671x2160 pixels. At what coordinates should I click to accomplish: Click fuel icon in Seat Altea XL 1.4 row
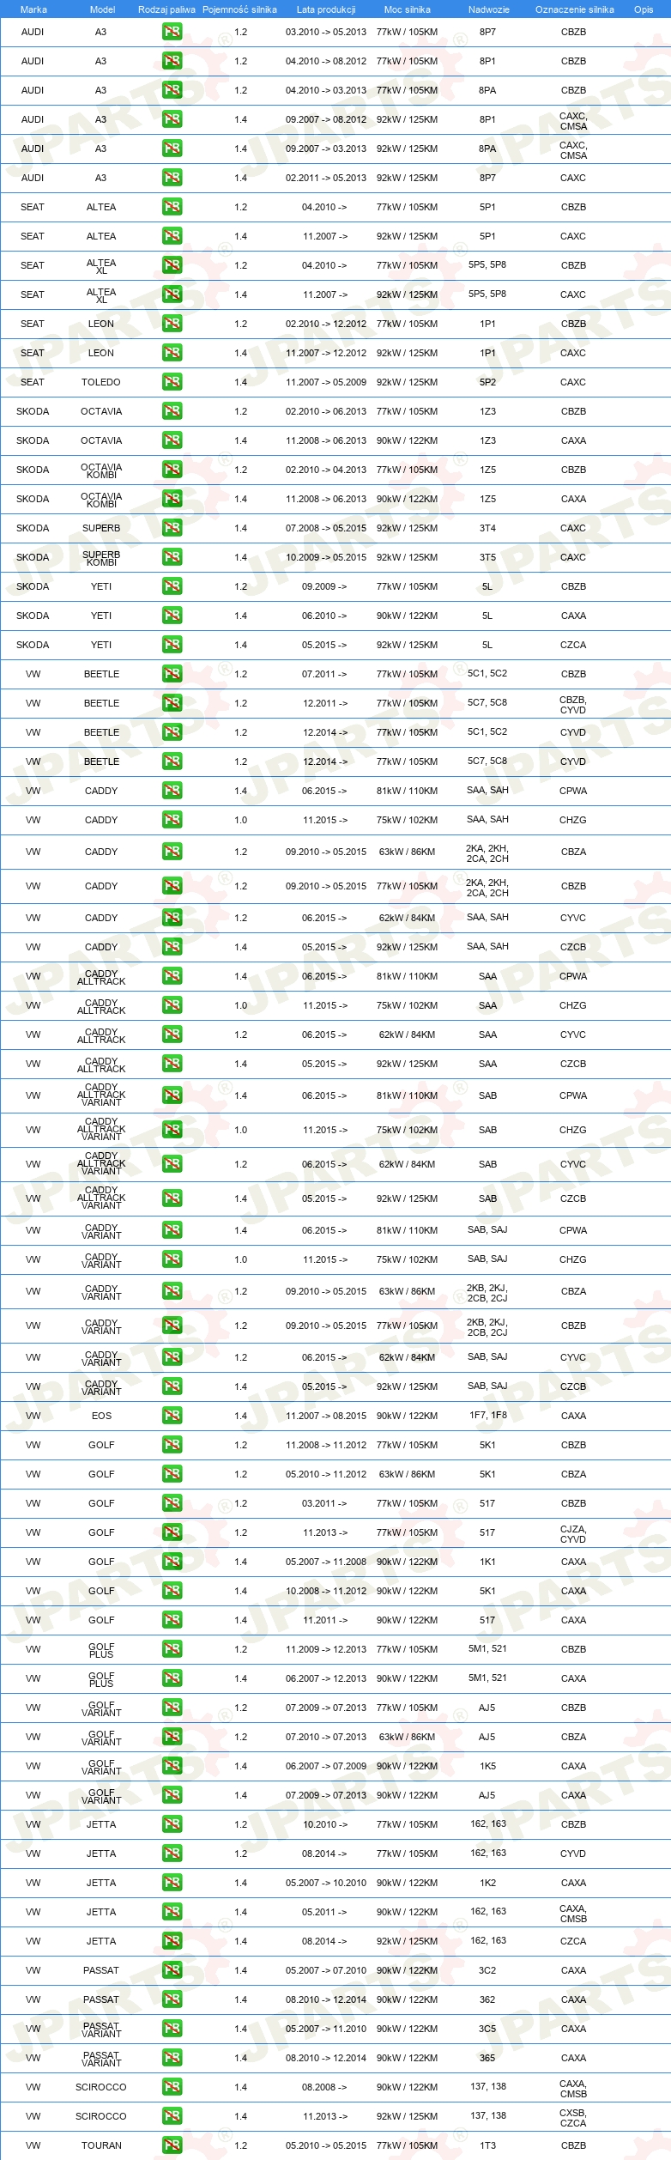(x=172, y=294)
